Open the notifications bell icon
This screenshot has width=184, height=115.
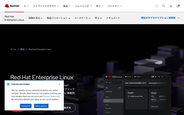pyautogui.click(x=171, y=6)
